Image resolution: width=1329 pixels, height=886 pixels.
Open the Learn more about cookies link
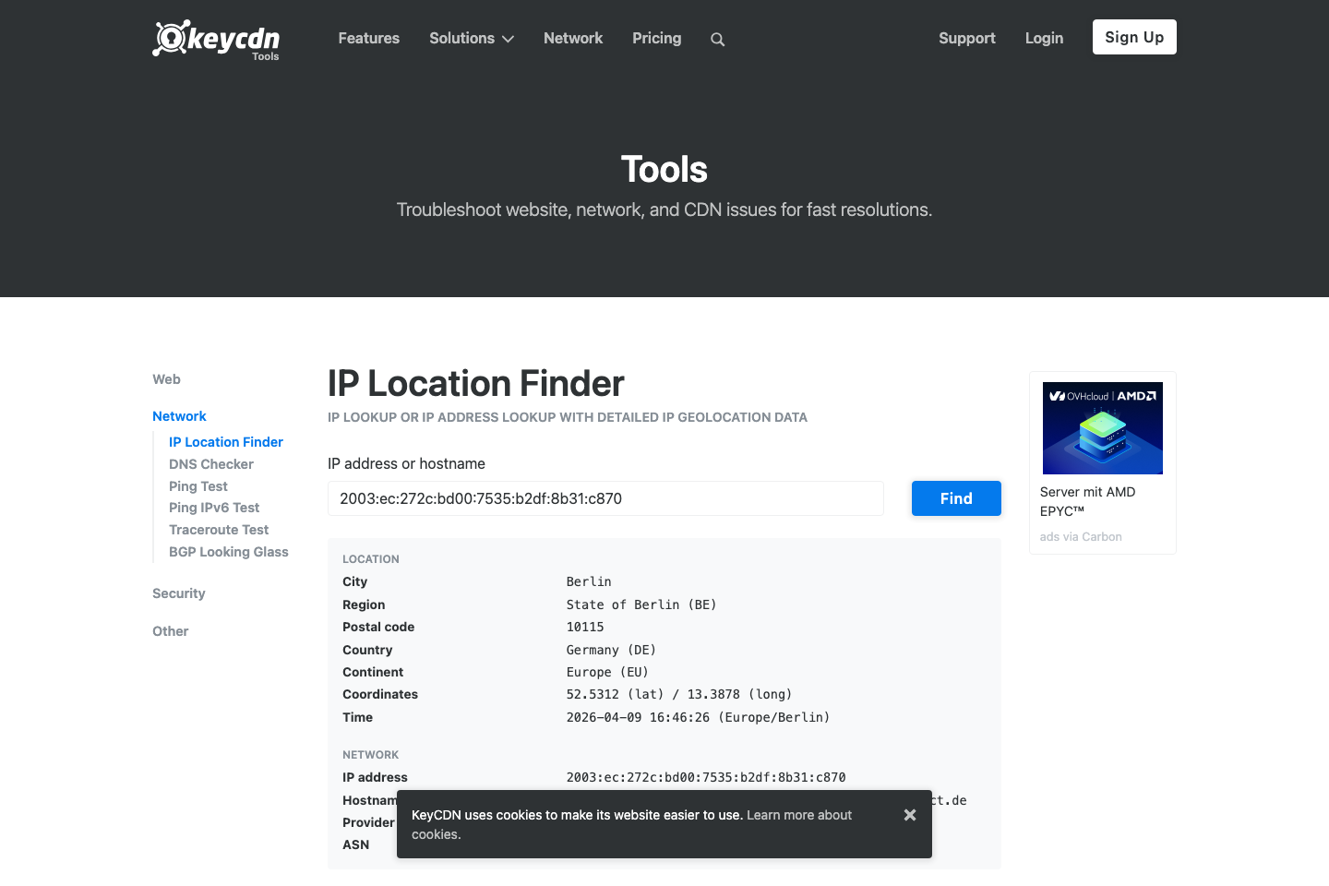point(799,815)
